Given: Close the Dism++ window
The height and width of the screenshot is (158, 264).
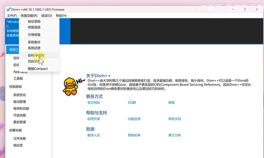Looking at the screenshot, I should click(x=257, y=9).
